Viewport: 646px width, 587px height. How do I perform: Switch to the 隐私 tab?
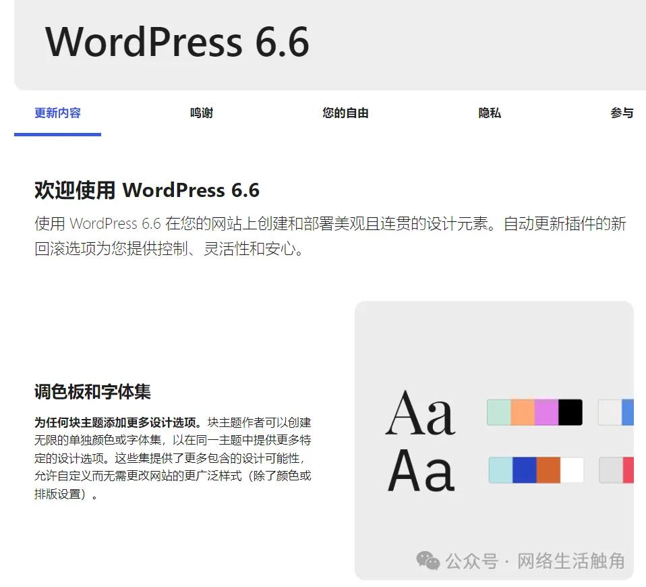coord(489,113)
